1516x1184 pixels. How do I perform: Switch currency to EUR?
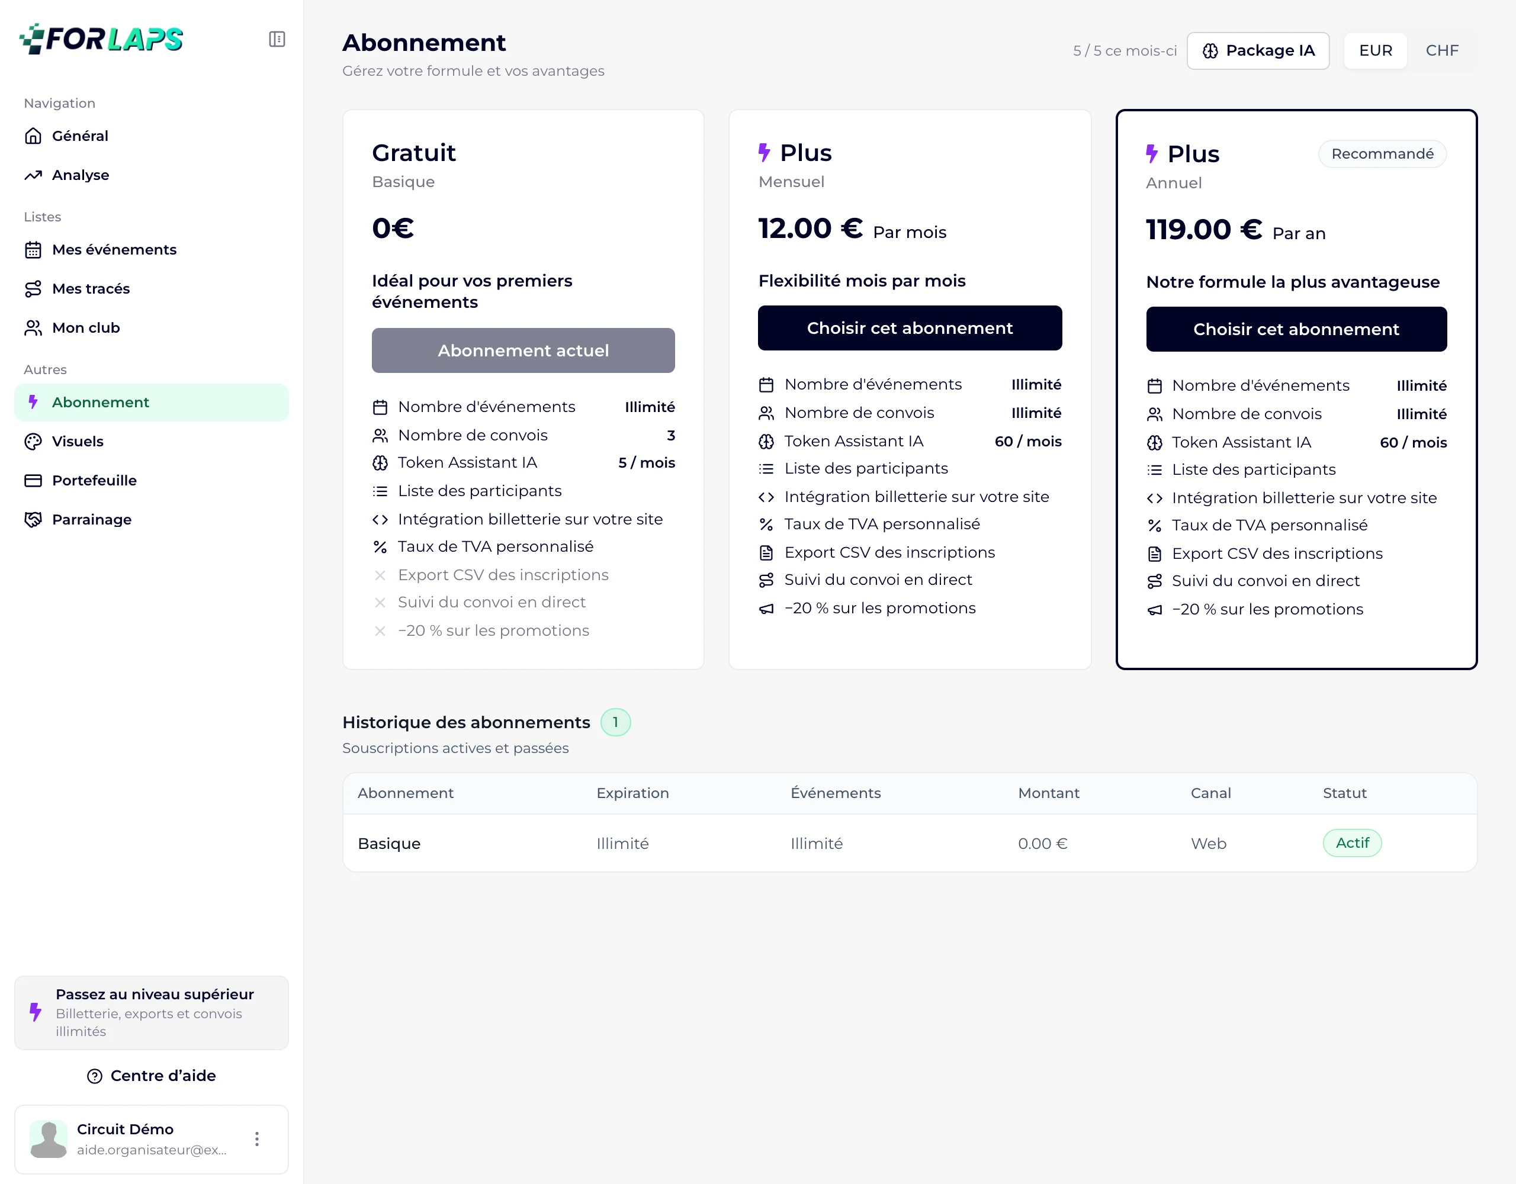[1375, 51]
